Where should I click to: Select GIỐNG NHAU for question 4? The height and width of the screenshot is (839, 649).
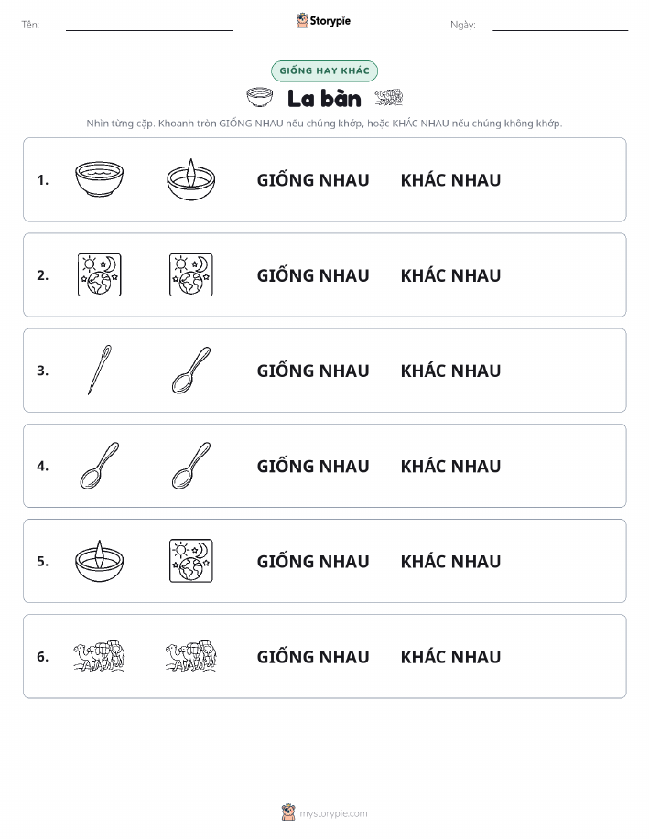pos(313,466)
